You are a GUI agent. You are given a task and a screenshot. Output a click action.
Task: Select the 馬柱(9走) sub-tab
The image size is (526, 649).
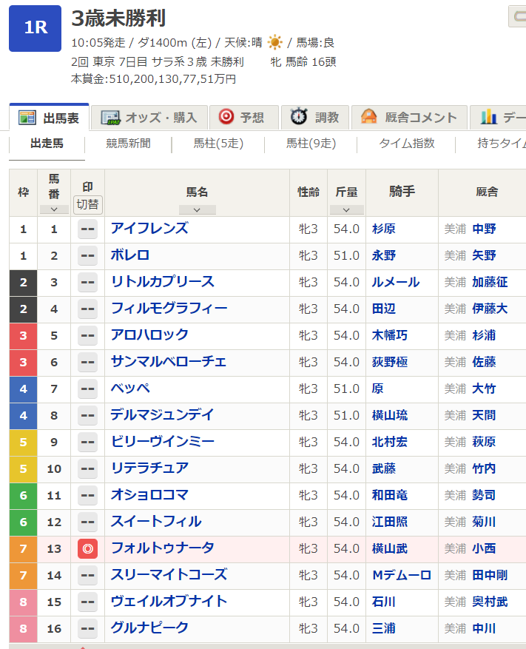point(311,144)
